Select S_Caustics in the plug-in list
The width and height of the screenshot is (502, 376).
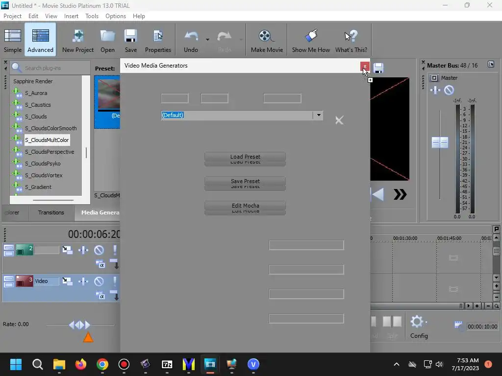pyautogui.click(x=38, y=105)
